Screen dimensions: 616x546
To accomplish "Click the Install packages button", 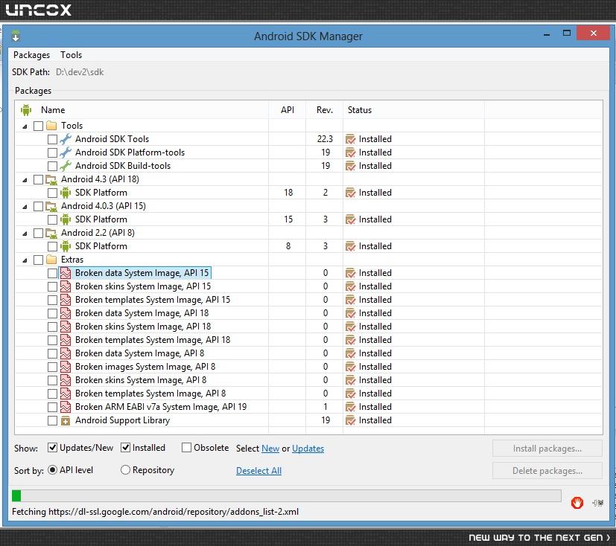I will pos(547,449).
